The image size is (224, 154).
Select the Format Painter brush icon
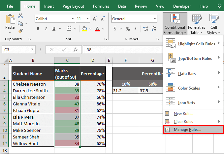[20, 31]
